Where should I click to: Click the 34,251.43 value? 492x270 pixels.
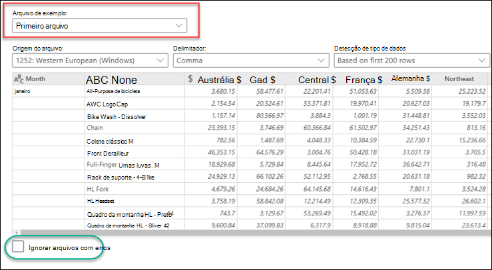point(416,128)
